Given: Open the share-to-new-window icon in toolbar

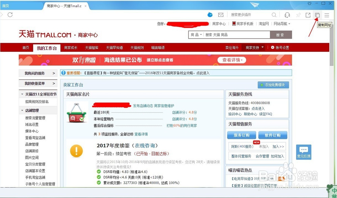Looking at the screenshot, I should 308,15.
